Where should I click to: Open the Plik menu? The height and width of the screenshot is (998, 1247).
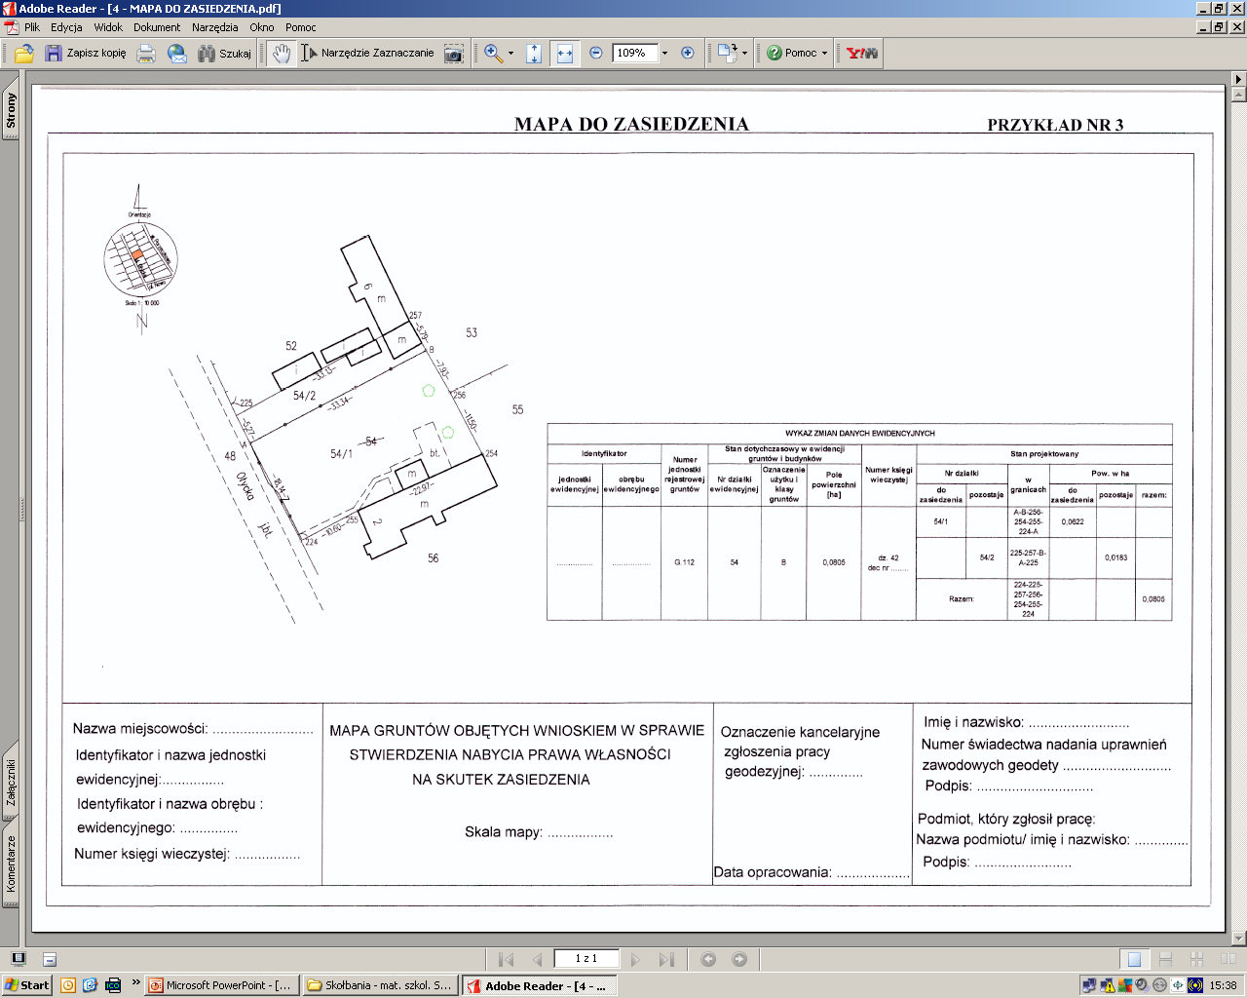32,27
